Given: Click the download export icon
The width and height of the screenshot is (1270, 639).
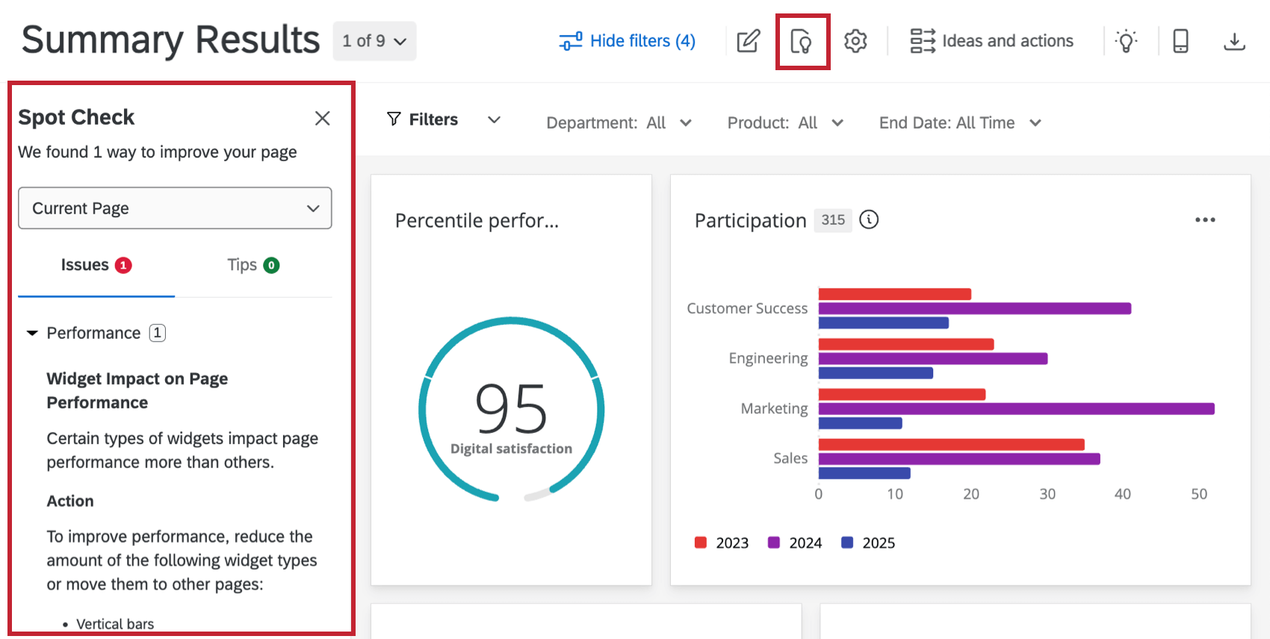Looking at the screenshot, I should click(1234, 41).
